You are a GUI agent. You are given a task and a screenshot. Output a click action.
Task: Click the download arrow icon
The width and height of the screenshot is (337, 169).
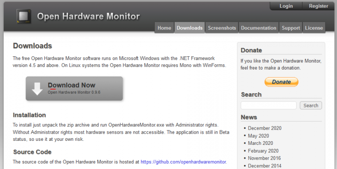37,89
